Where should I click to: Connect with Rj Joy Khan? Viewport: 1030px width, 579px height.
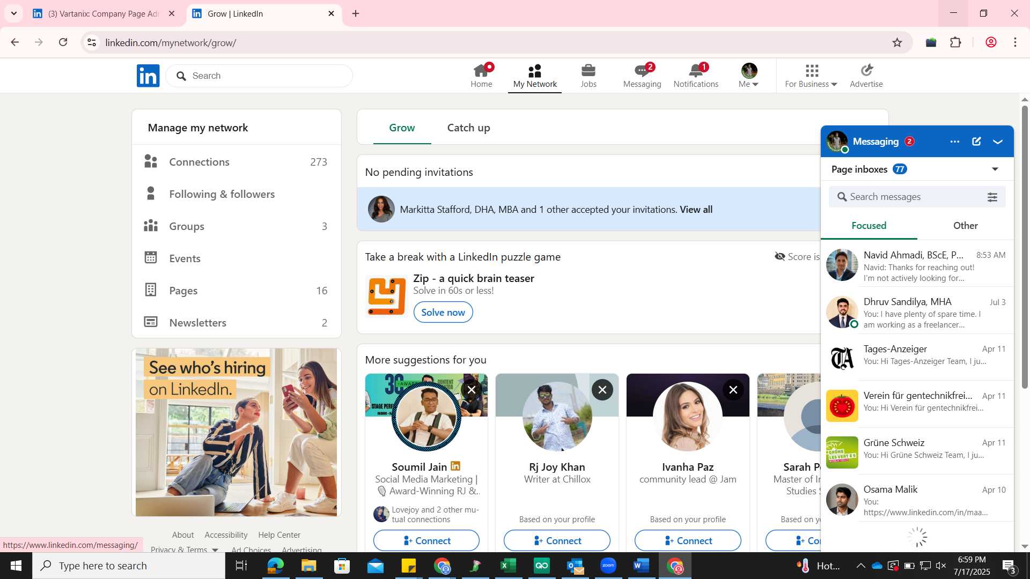click(557, 540)
